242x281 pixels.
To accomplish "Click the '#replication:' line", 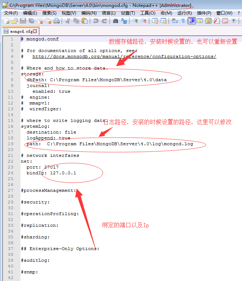I will [x=40, y=225].
